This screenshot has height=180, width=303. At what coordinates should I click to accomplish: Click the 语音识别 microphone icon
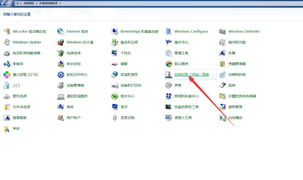pos(115,118)
